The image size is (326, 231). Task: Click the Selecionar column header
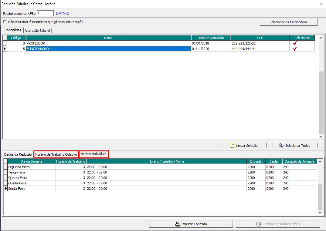pos(302,38)
